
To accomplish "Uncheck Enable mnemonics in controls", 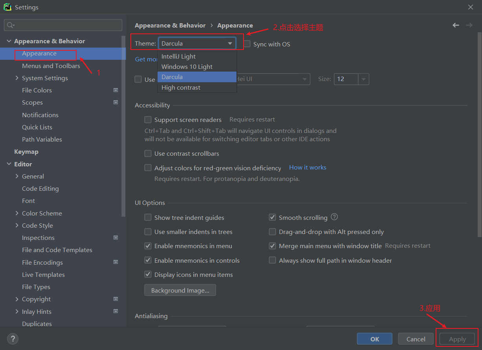I will click(x=148, y=260).
